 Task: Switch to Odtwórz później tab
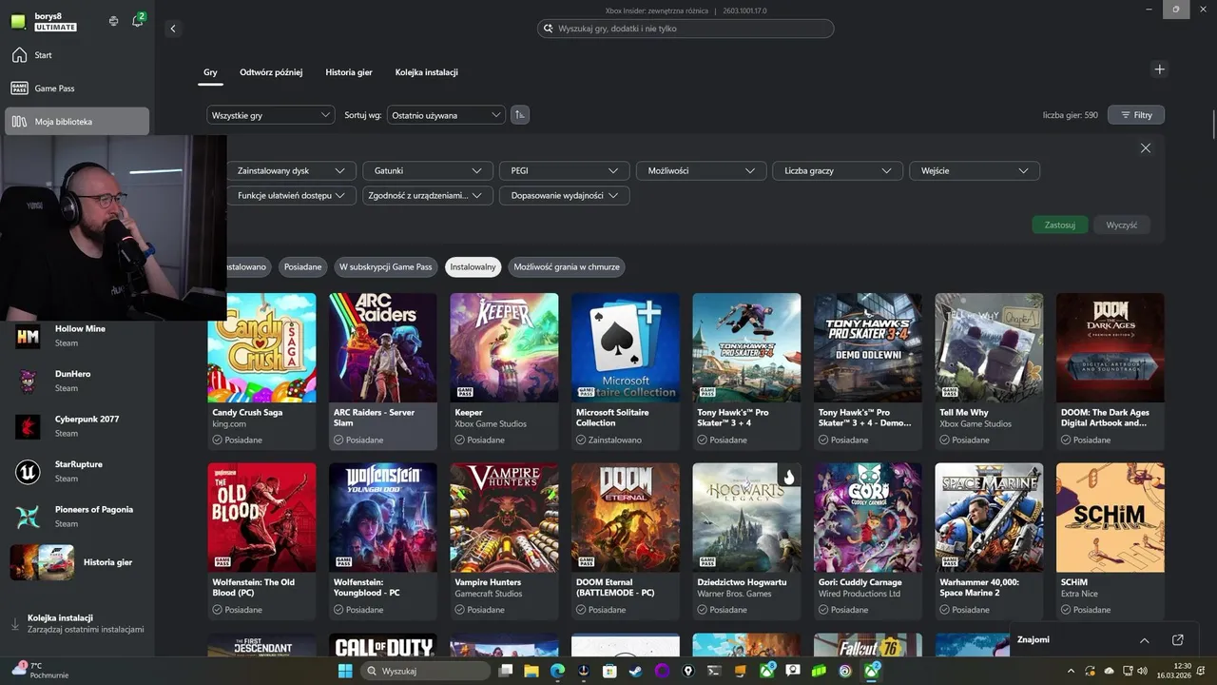point(271,72)
